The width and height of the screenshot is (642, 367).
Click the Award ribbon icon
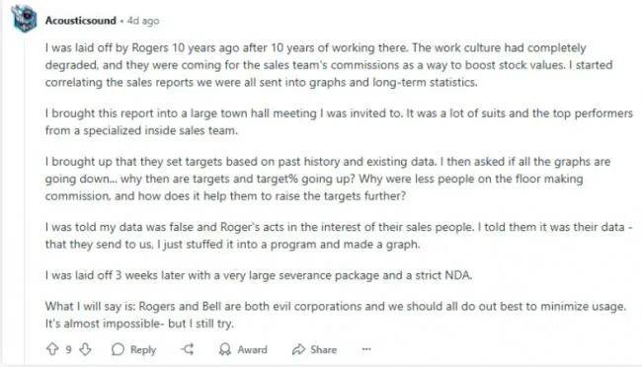pyautogui.click(x=225, y=349)
